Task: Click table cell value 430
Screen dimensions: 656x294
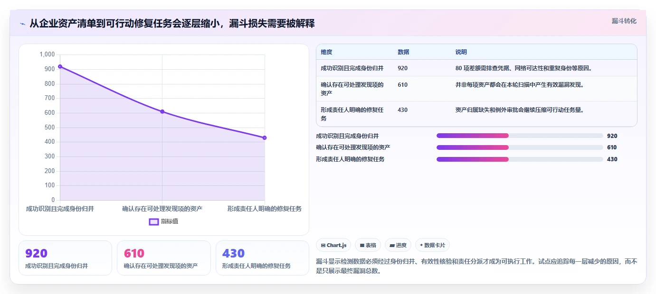Action: pos(402,110)
